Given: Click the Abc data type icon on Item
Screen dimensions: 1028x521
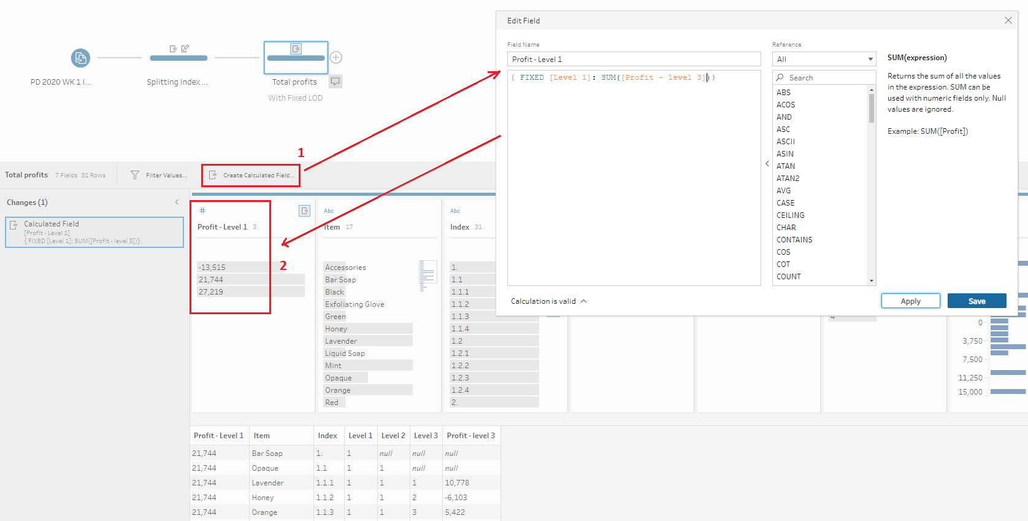Looking at the screenshot, I should [329, 211].
